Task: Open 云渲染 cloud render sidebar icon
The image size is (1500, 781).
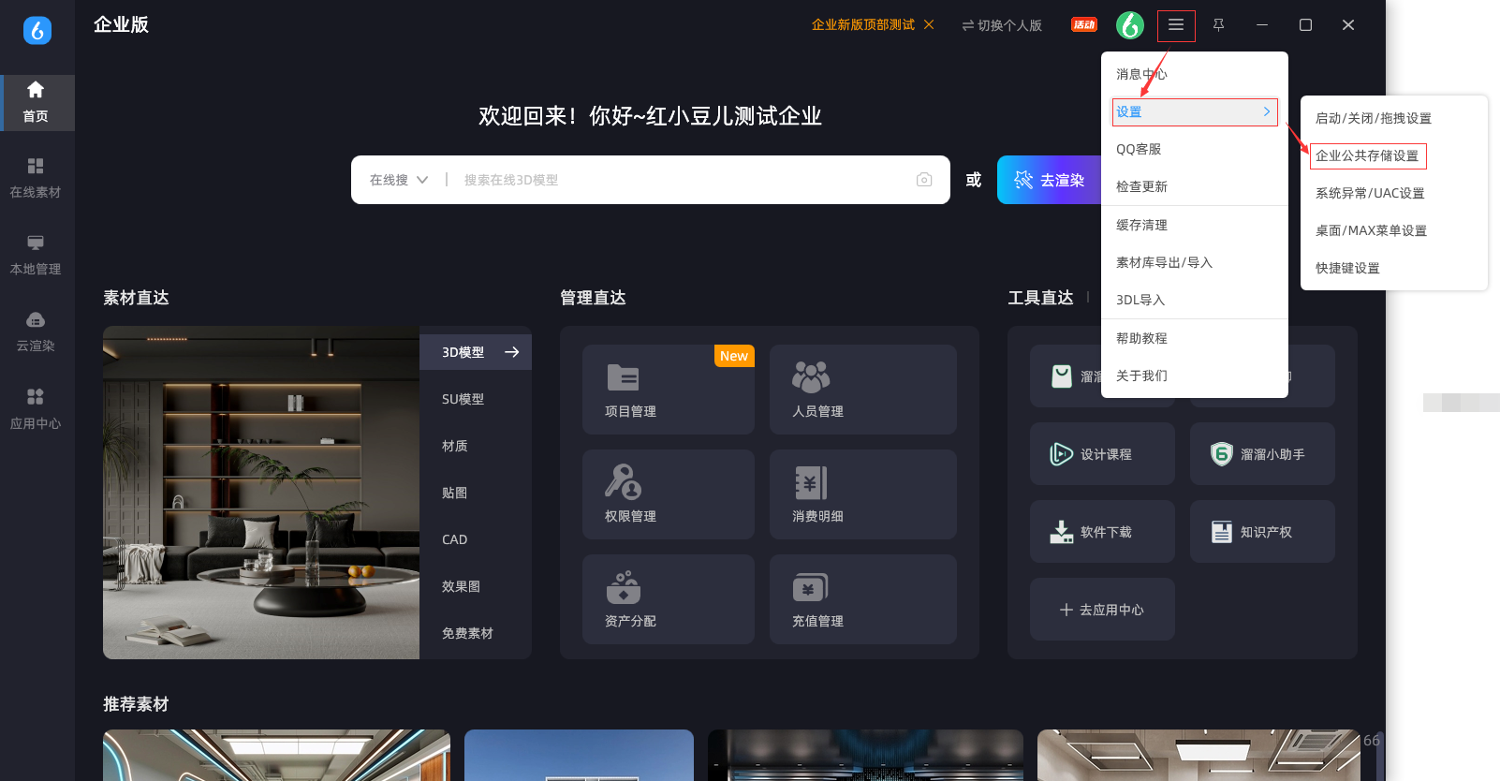Action: [x=36, y=332]
